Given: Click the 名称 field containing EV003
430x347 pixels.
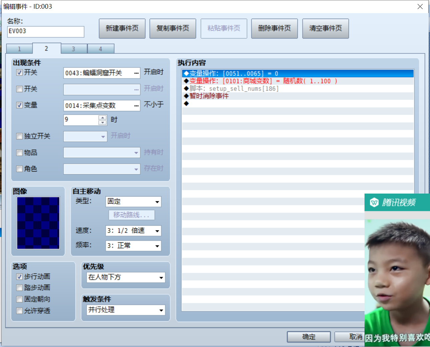Looking at the screenshot, I should [x=46, y=32].
